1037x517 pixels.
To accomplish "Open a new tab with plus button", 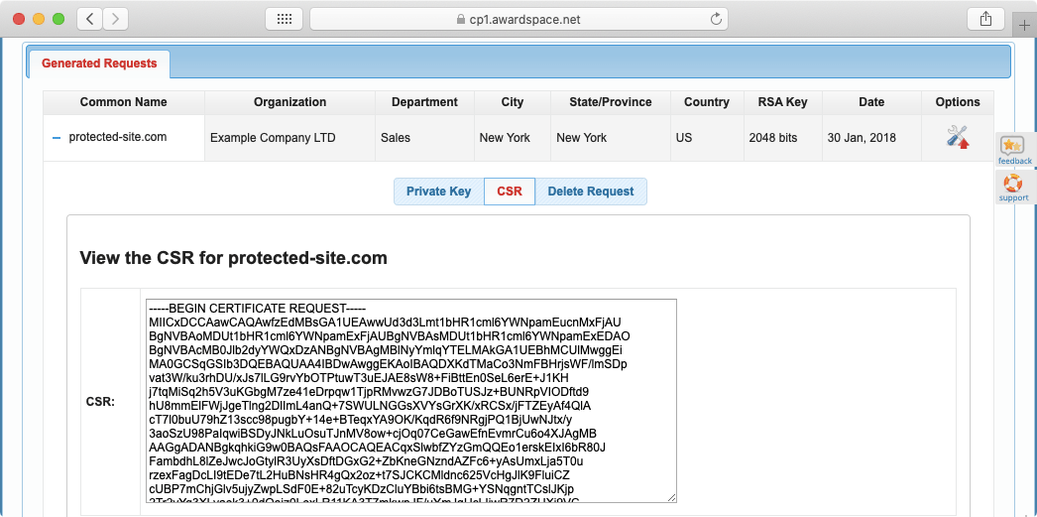I will click(1025, 25).
